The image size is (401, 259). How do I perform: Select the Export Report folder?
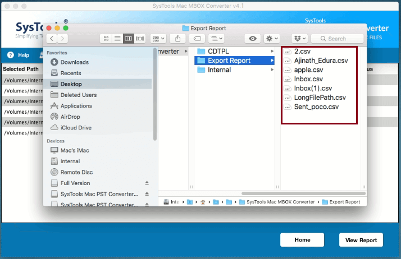click(234, 61)
